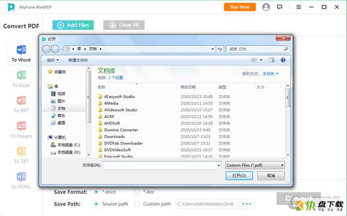
Task: Click the file list scrollbar down arrow
Action: coord(287,155)
